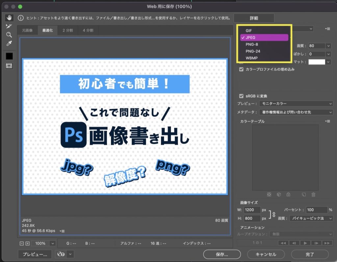The width and height of the screenshot is (337, 262).
Task: Open the color table panel menu icon
Action: (327, 121)
